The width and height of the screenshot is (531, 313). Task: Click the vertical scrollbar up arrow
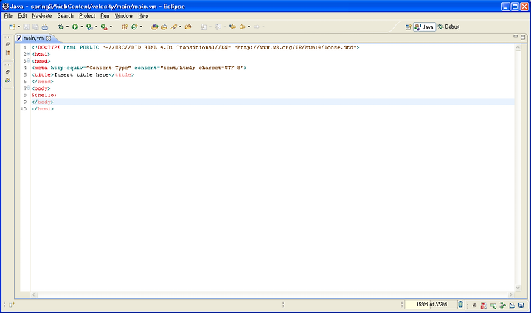click(x=518, y=48)
